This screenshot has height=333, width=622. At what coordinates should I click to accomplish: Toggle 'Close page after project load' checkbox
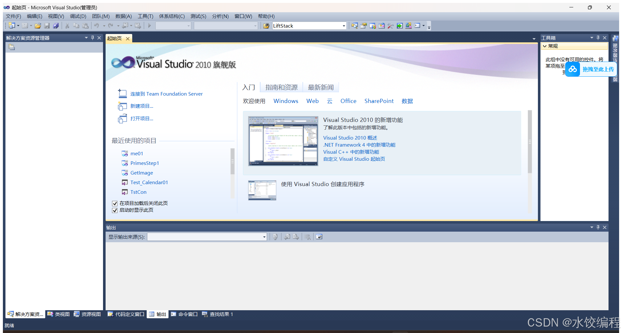click(x=115, y=203)
